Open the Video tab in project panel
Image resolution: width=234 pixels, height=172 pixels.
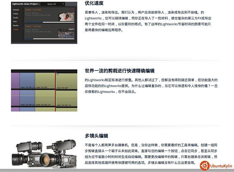(x=15, y=14)
